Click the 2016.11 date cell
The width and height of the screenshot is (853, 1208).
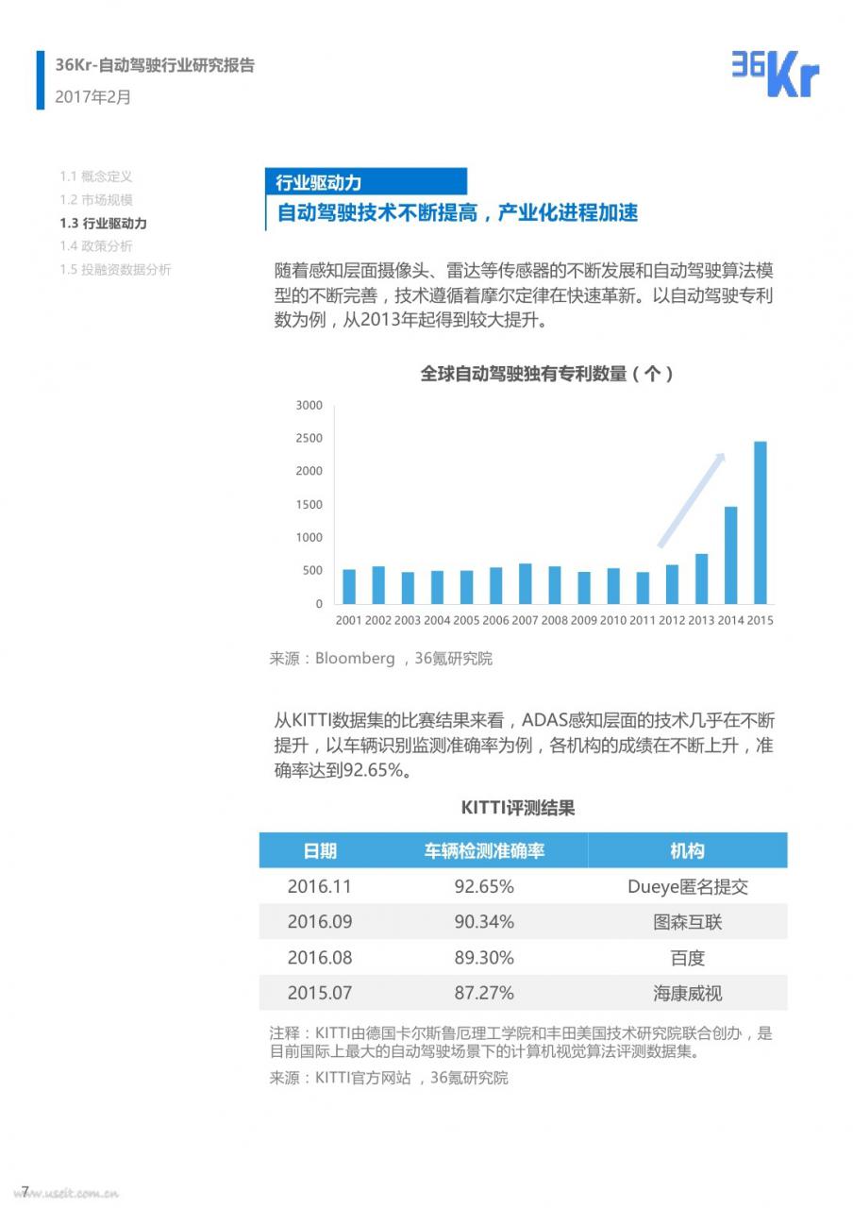(320, 887)
